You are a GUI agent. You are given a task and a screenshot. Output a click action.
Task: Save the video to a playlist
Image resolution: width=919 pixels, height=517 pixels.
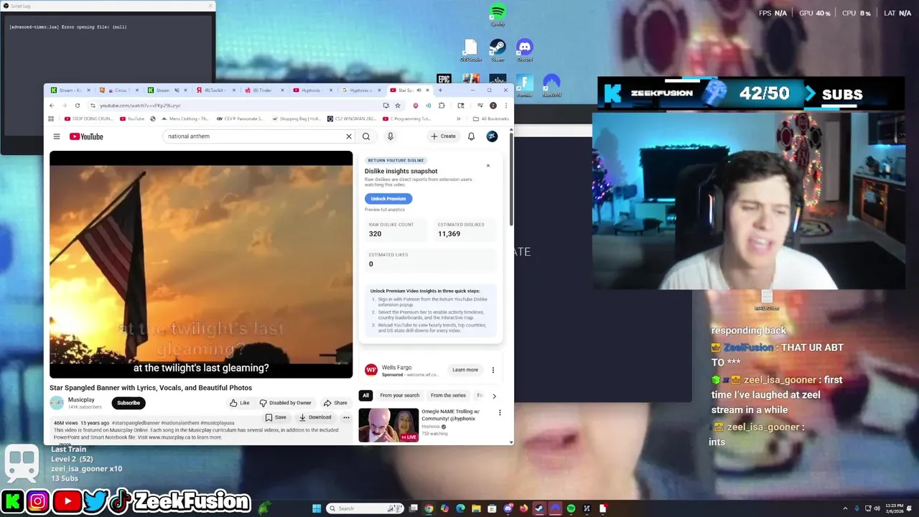click(x=276, y=417)
